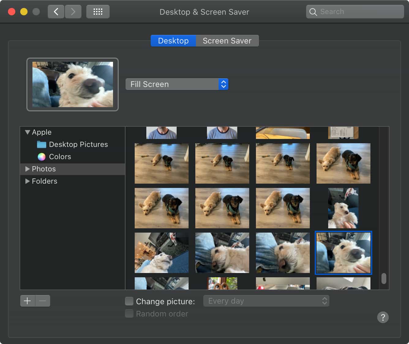This screenshot has height=344, width=409.
Task: Select the Desktop Pictures folder icon
Action: pos(42,144)
